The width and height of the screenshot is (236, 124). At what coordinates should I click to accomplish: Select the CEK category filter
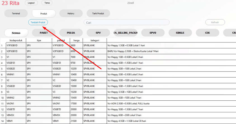pos(207,33)
